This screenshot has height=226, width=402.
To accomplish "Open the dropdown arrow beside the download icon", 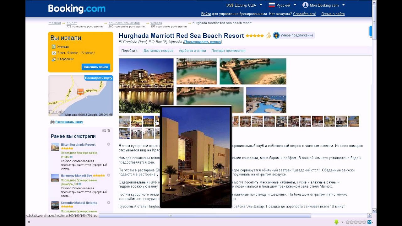I will pos(342,222).
